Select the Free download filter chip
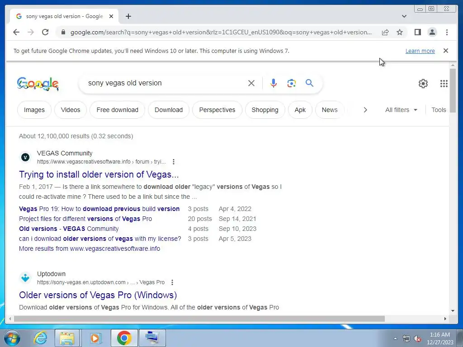Viewport: 463px width, 347px height. point(117,110)
